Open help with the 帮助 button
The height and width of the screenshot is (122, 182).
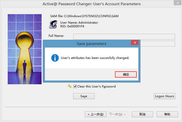(x=167, y=114)
